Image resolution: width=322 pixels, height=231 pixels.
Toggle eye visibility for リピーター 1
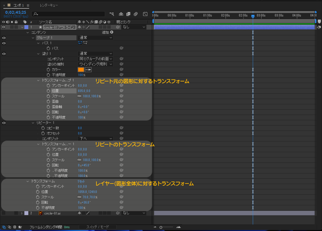pos(4,123)
